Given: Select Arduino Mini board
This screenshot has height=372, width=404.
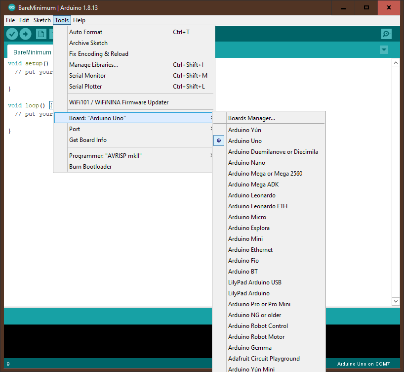Looking at the screenshot, I should click(x=269, y=239).
